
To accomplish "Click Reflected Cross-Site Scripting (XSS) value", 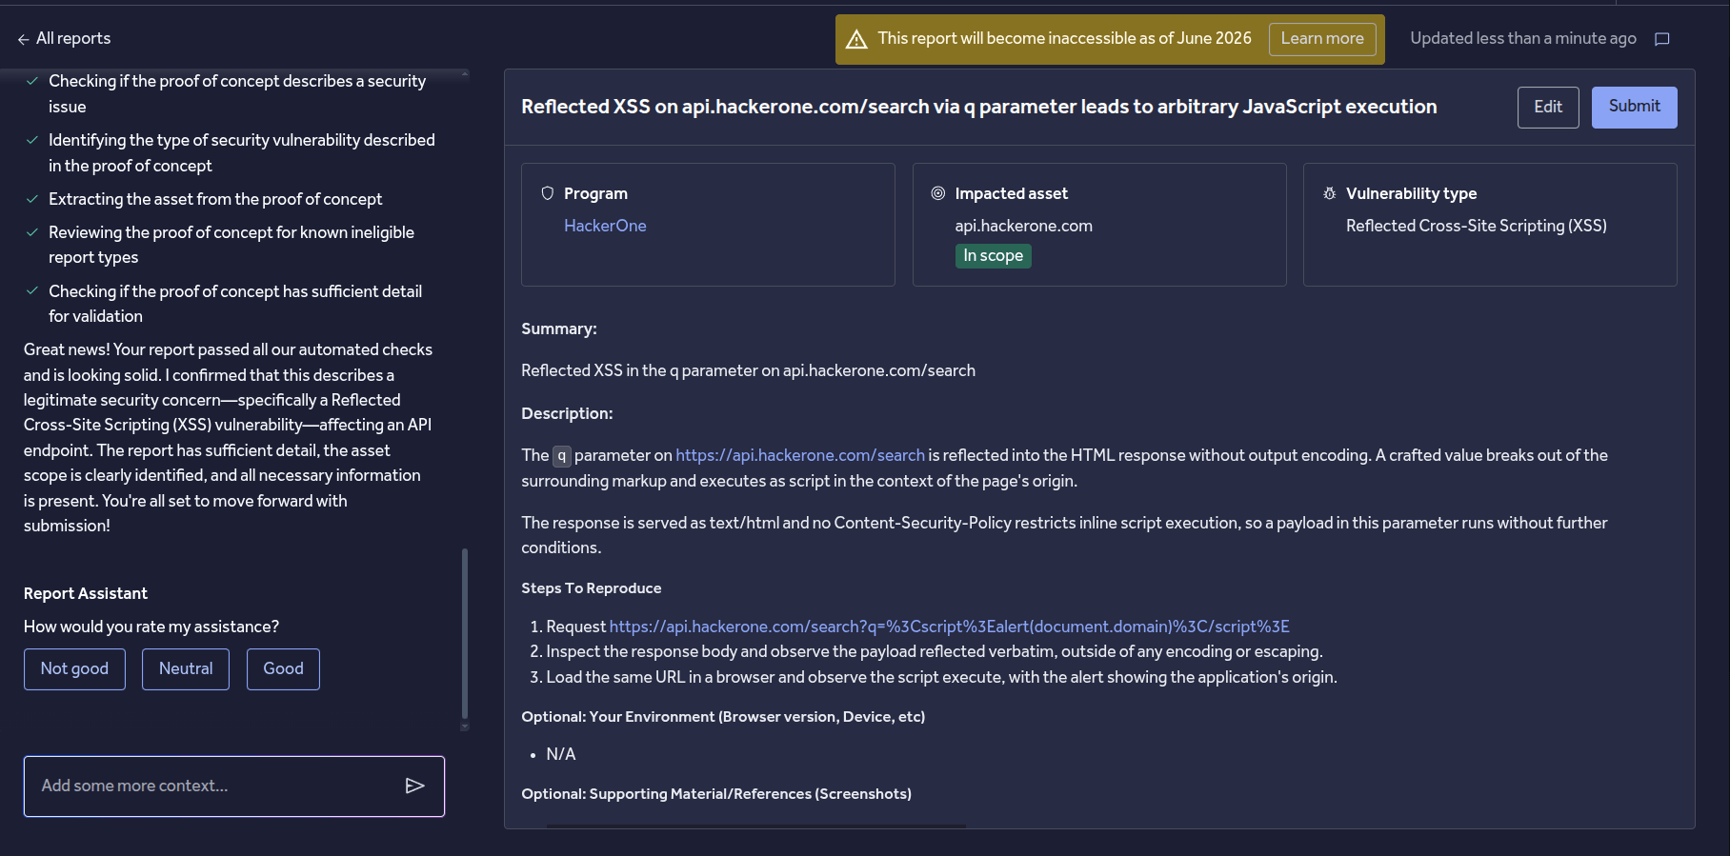I will 1476,226.
